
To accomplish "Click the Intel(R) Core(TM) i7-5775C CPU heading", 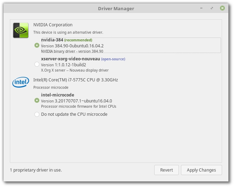I will click(76, 80).
